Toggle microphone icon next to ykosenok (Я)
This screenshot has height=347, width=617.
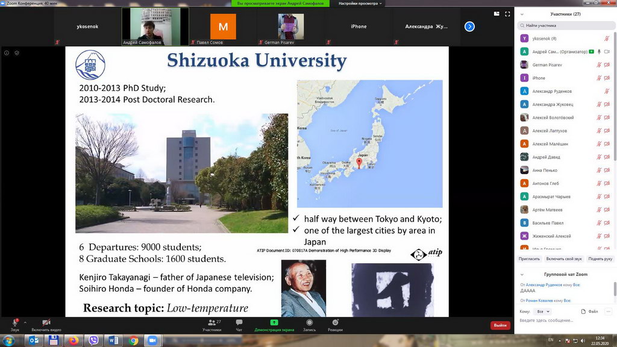(607, 39)
